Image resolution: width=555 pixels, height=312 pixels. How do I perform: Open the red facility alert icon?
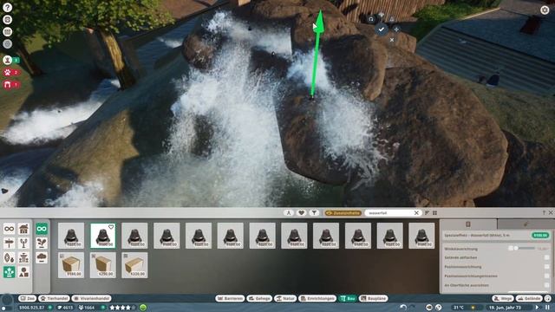(x=8, y=85)
